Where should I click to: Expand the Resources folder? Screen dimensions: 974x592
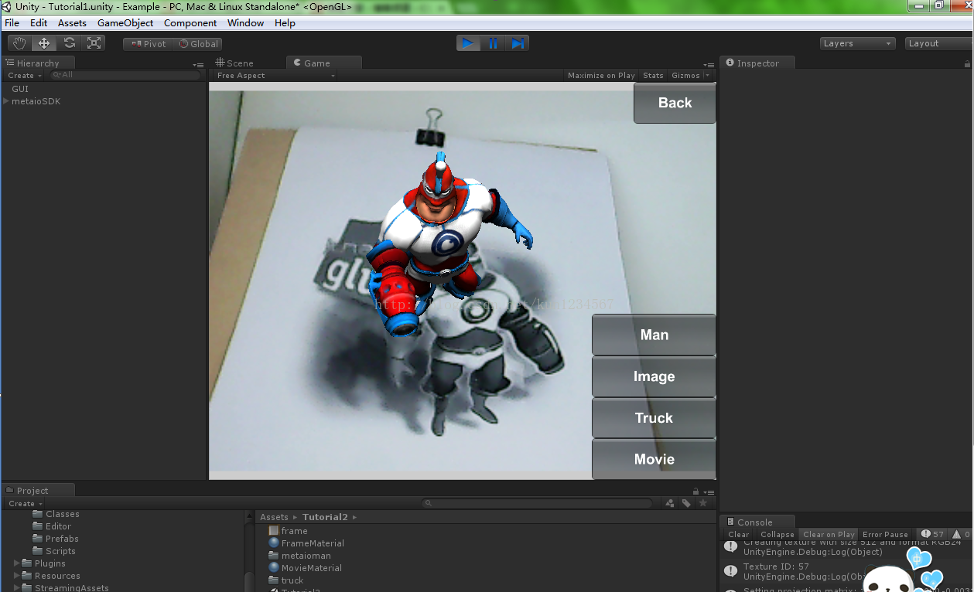(x=17, y=576)
